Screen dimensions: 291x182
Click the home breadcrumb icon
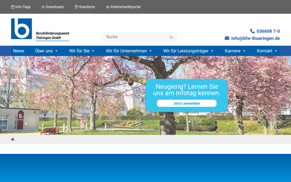click(13, 139)
